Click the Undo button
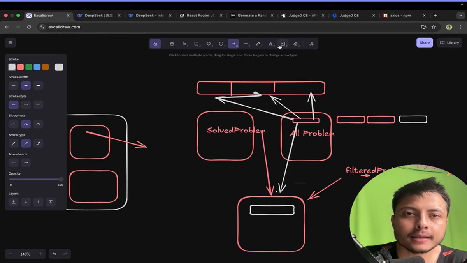 [54, 254]
